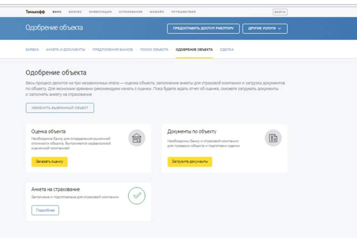Image resolution: width=357 pixels, height=238 pixels.
Task: Open the Сделка step tab
Action: pyautogui.click(x=226, y=50)
